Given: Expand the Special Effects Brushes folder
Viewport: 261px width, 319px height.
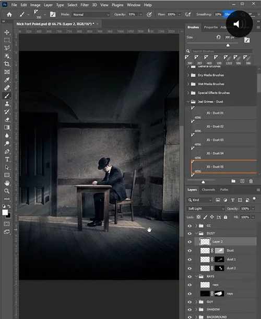Looking at the screenshot, I should pos(188,93).
